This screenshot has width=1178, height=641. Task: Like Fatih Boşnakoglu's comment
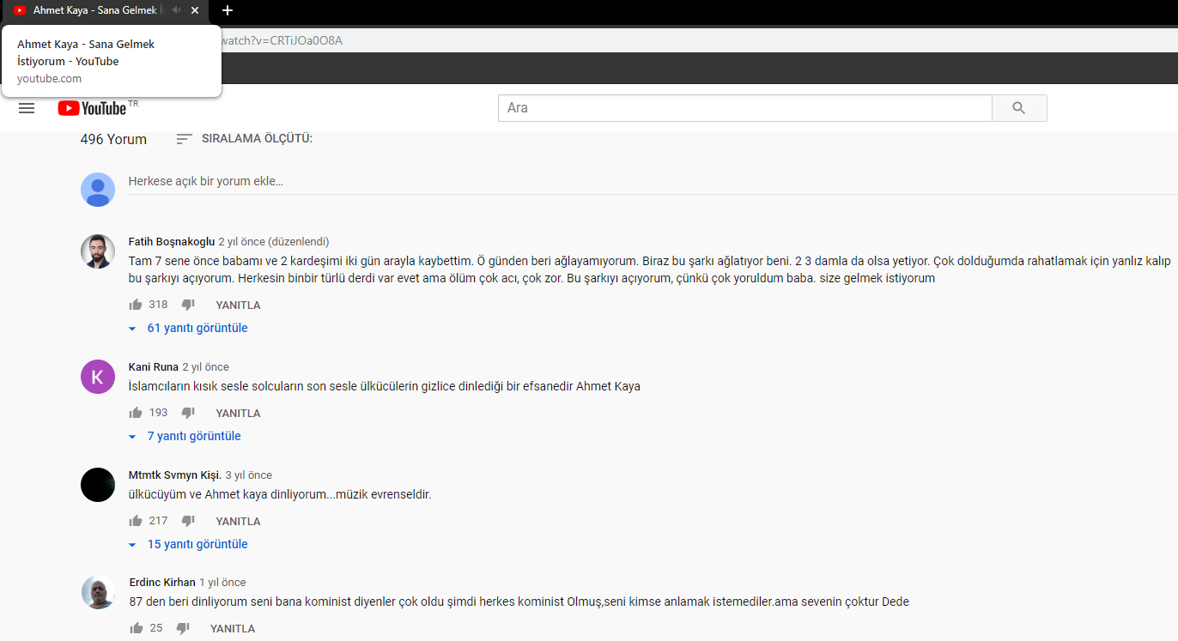click(136, 305)
